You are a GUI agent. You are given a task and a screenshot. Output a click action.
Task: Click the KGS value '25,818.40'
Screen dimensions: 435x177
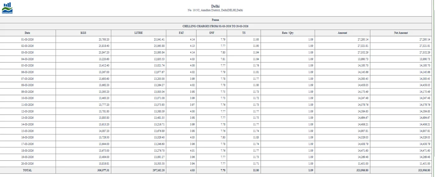tap(104, 46)
